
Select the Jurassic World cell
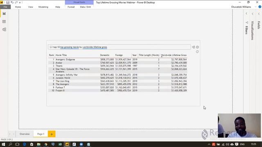point(63,78)
